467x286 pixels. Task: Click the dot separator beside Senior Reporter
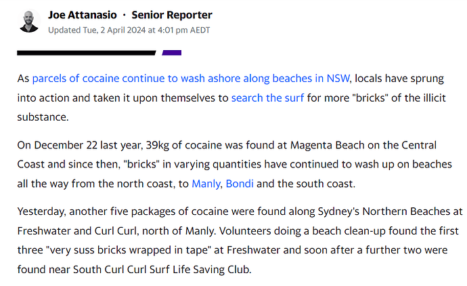point(125,15)
